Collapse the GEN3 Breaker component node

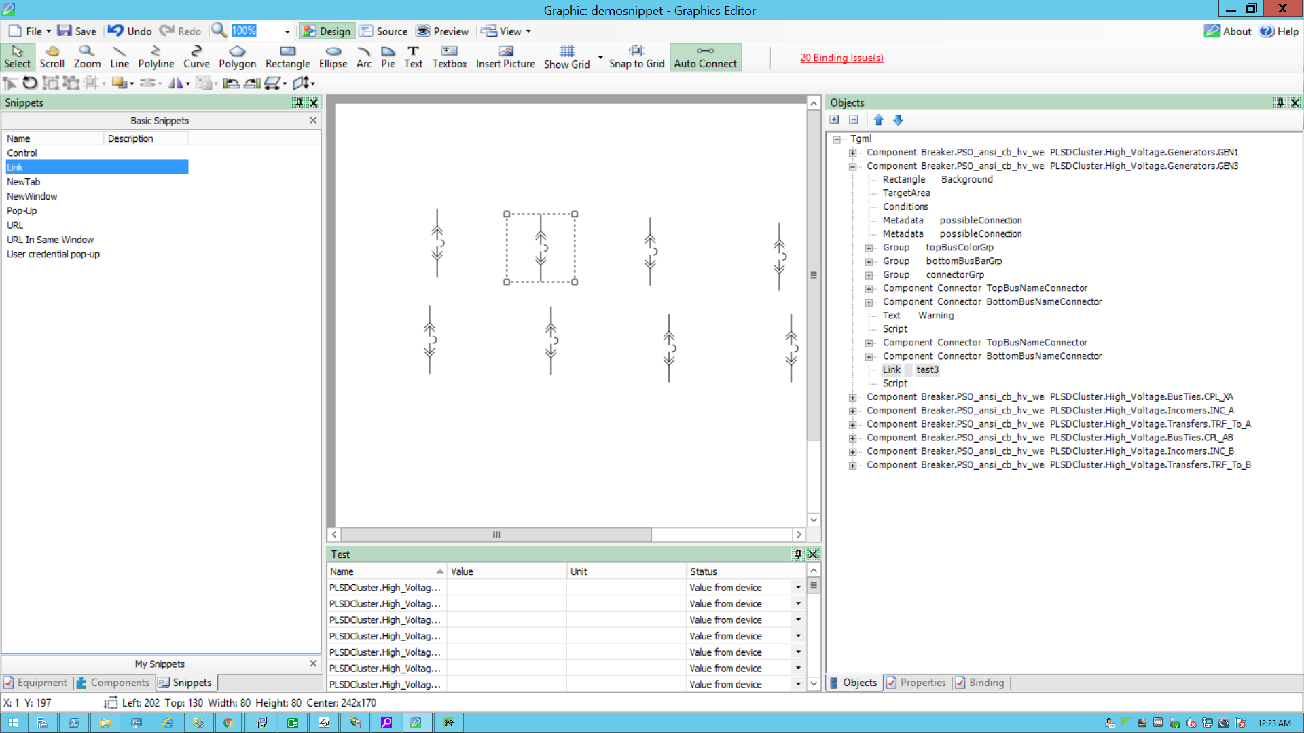pos(852,166)
